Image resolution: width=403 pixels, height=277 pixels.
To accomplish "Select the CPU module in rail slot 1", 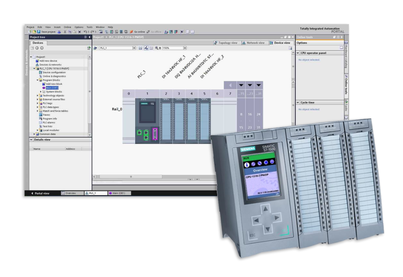I will pyautogui.click(x=147, y=121).
